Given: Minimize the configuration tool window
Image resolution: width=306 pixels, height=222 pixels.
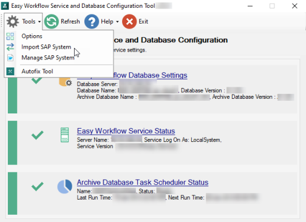Looking at the screenshot, I should point(250,6).
